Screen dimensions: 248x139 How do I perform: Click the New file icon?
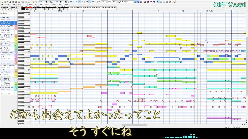(x=2, y=2)
